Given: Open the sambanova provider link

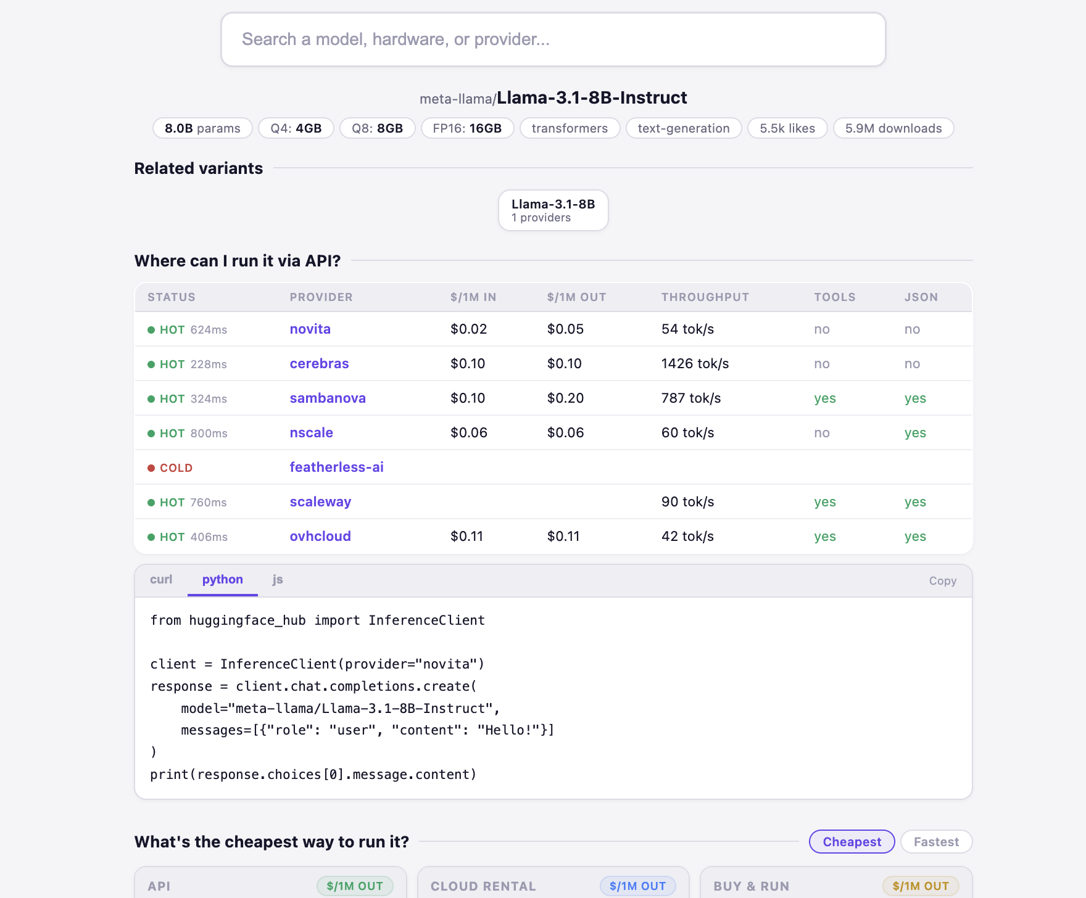Looking at the screenshot, I should click(x=328, y=398).
